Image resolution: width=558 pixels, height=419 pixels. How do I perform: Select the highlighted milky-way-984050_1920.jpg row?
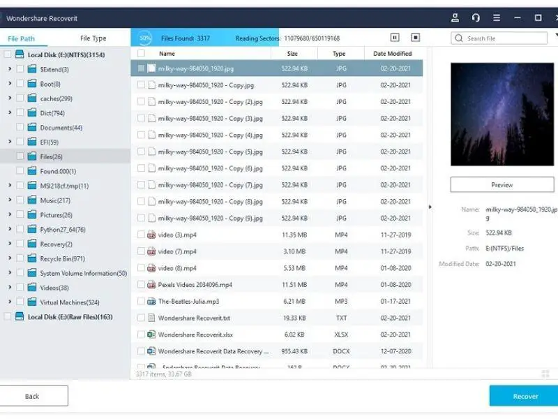tap(277, 68)
